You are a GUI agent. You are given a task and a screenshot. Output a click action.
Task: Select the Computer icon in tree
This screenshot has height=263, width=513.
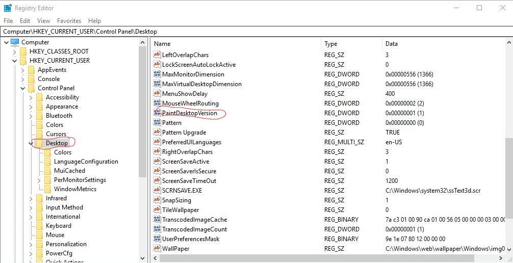pos(15,42)
